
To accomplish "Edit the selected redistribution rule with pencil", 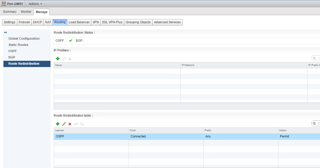I will [64, 124].
